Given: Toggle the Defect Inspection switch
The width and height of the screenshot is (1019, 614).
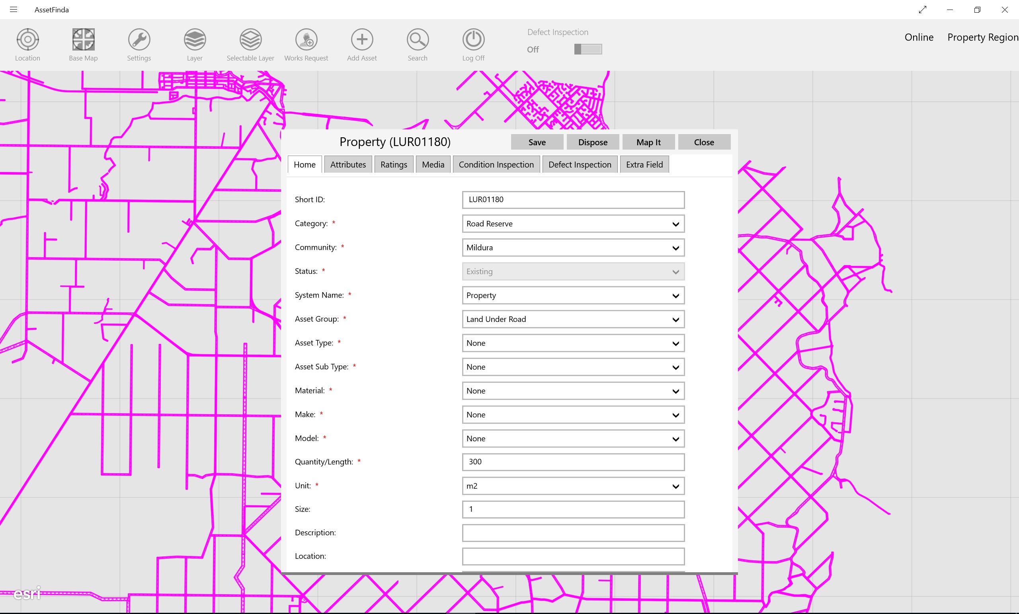Looking at the screenshot, I should [x=588, y=49].
